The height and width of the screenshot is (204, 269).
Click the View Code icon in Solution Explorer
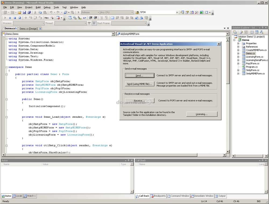coord(252,32)
